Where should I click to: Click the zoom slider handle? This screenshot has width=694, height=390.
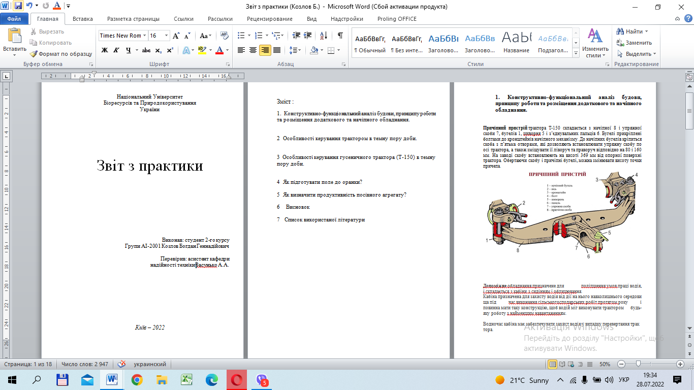[x=638, y=364]
